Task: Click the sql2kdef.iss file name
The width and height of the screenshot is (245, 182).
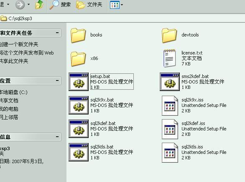Action: [x=193, y=123]
